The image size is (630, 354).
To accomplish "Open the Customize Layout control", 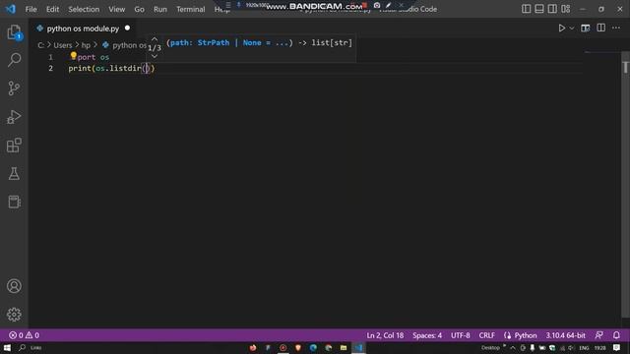I will [x=566, y=9].
